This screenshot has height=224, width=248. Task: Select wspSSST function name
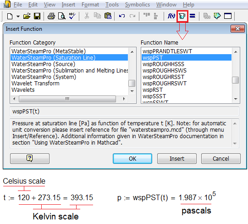187,96
